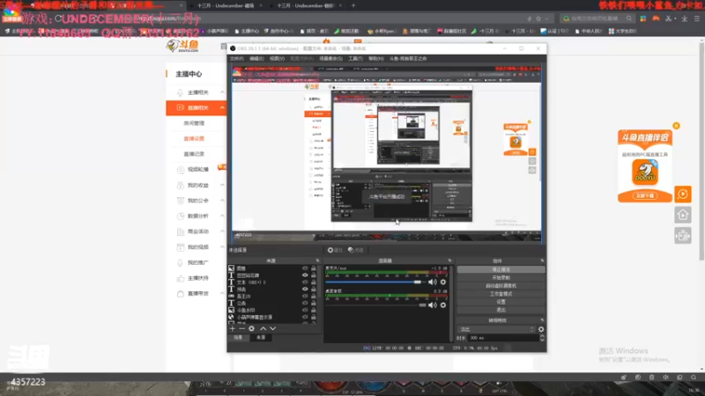Move selected source down with the down arrow

(x=272, y=328)
